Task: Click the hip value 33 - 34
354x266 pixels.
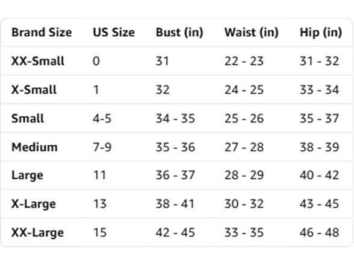Action: point(319,90)
